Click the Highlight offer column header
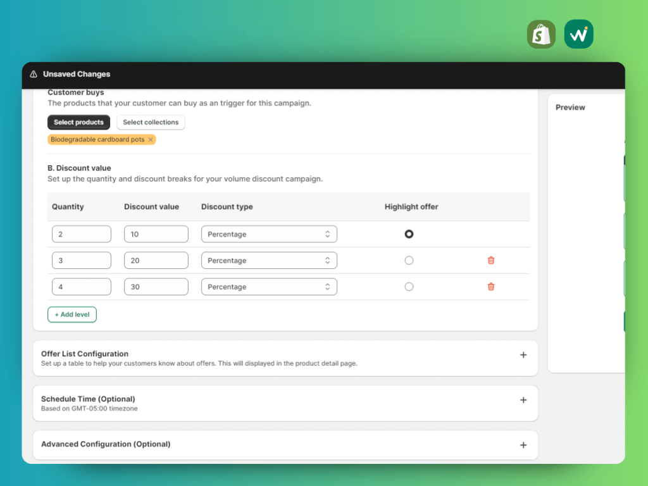The width and height of the screenshot is (648, 486). coord(411,207)
